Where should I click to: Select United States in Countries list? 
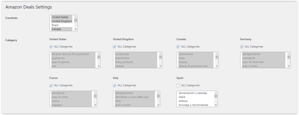[x=62, y=17]
